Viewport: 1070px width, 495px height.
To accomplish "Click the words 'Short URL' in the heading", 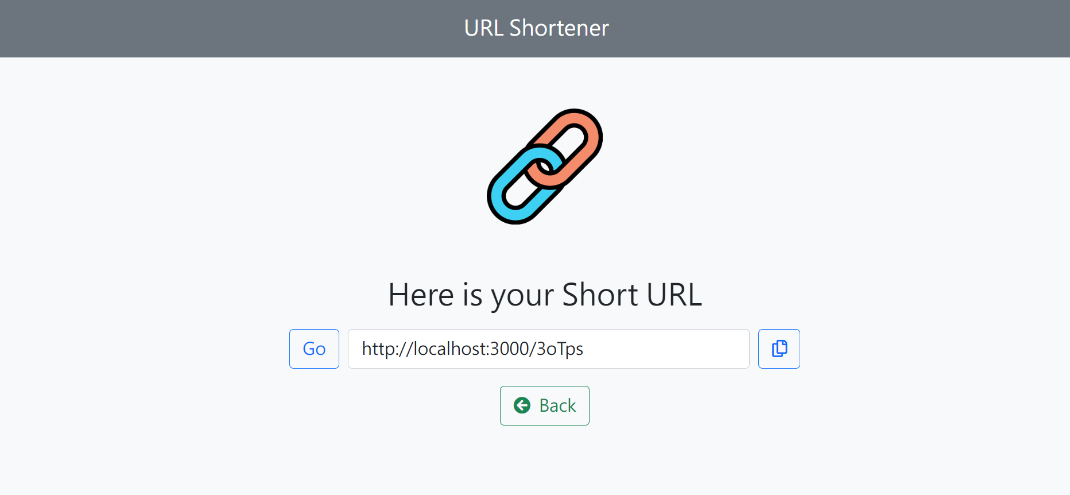I will click(632, 295).
